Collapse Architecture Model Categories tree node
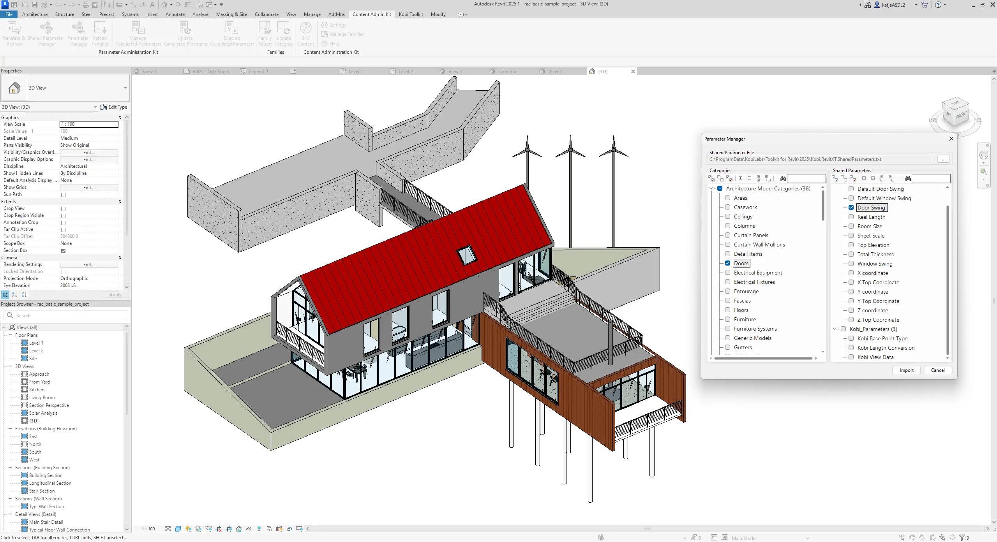997x542 pixels. [712, 188]
